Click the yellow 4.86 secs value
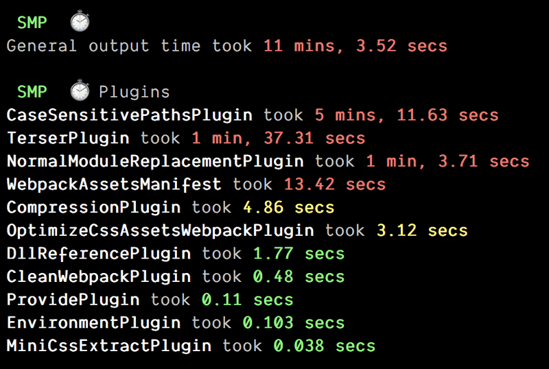This screenshot has height=369, width=549. click(289, 208)
